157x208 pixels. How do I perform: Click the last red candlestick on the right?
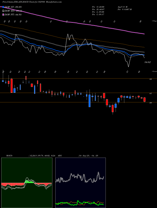144,100
